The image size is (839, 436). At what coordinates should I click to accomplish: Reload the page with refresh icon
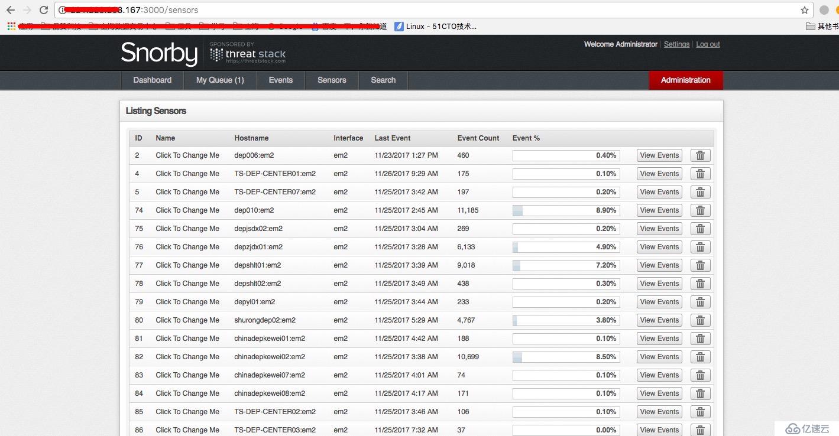pyautogui.click(x=44, y=10)
